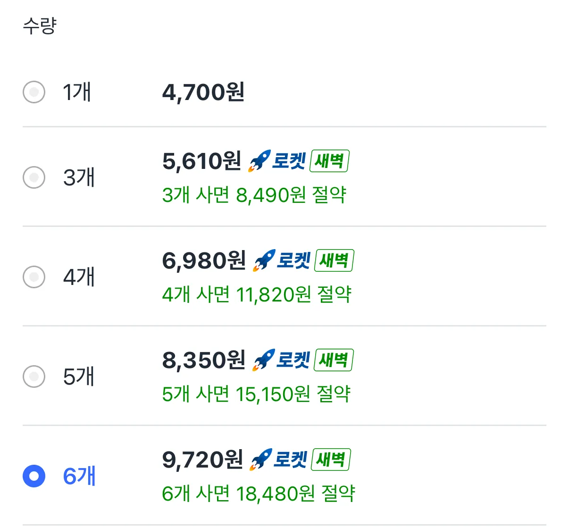
Task: Click the "5개 사면 15,150원 절약" savings text
Action: pos(256,394)
